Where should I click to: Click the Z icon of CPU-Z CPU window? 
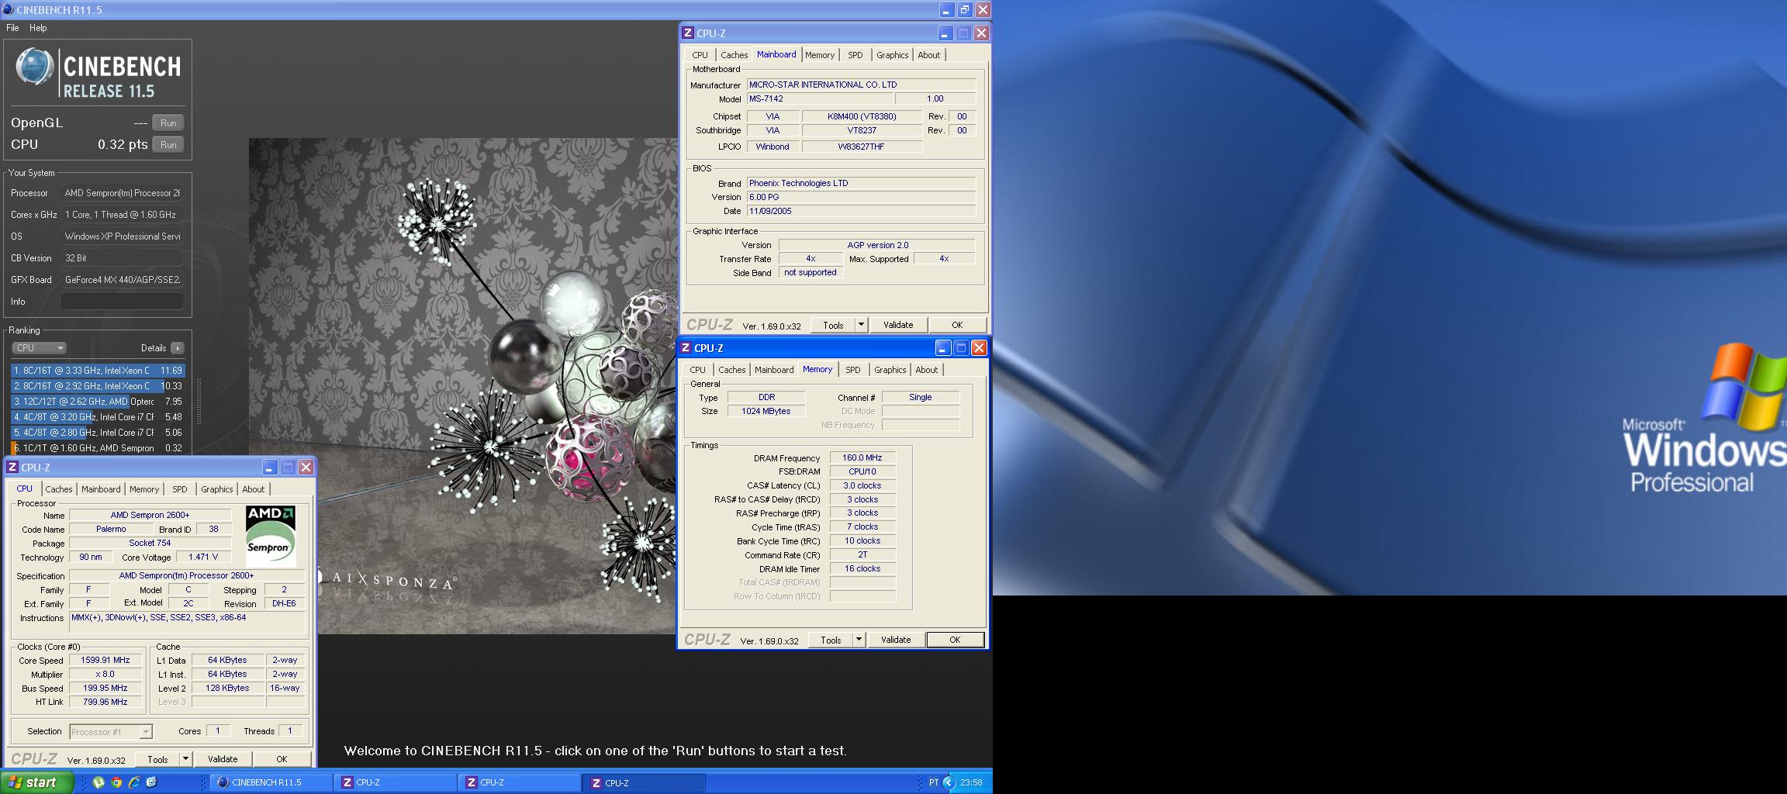(x=12, y=467)
